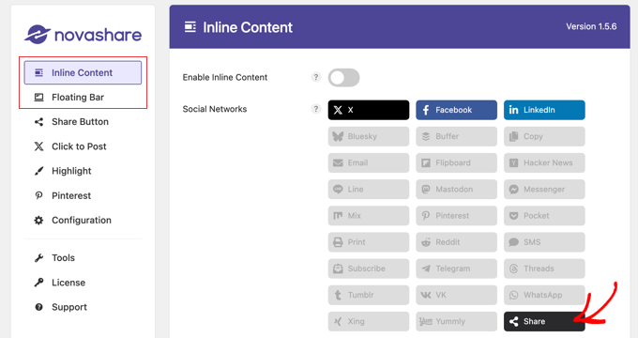Enable the Tumblr network
Image resolution: width=638 pixels, height=338 pixels.
369,295
